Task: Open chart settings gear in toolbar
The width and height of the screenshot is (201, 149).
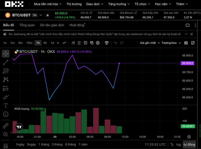Action: (98, 43)
